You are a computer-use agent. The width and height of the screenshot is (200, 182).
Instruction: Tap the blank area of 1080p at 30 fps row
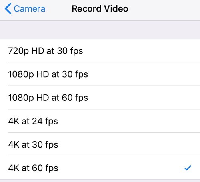[x=144, y=74]
